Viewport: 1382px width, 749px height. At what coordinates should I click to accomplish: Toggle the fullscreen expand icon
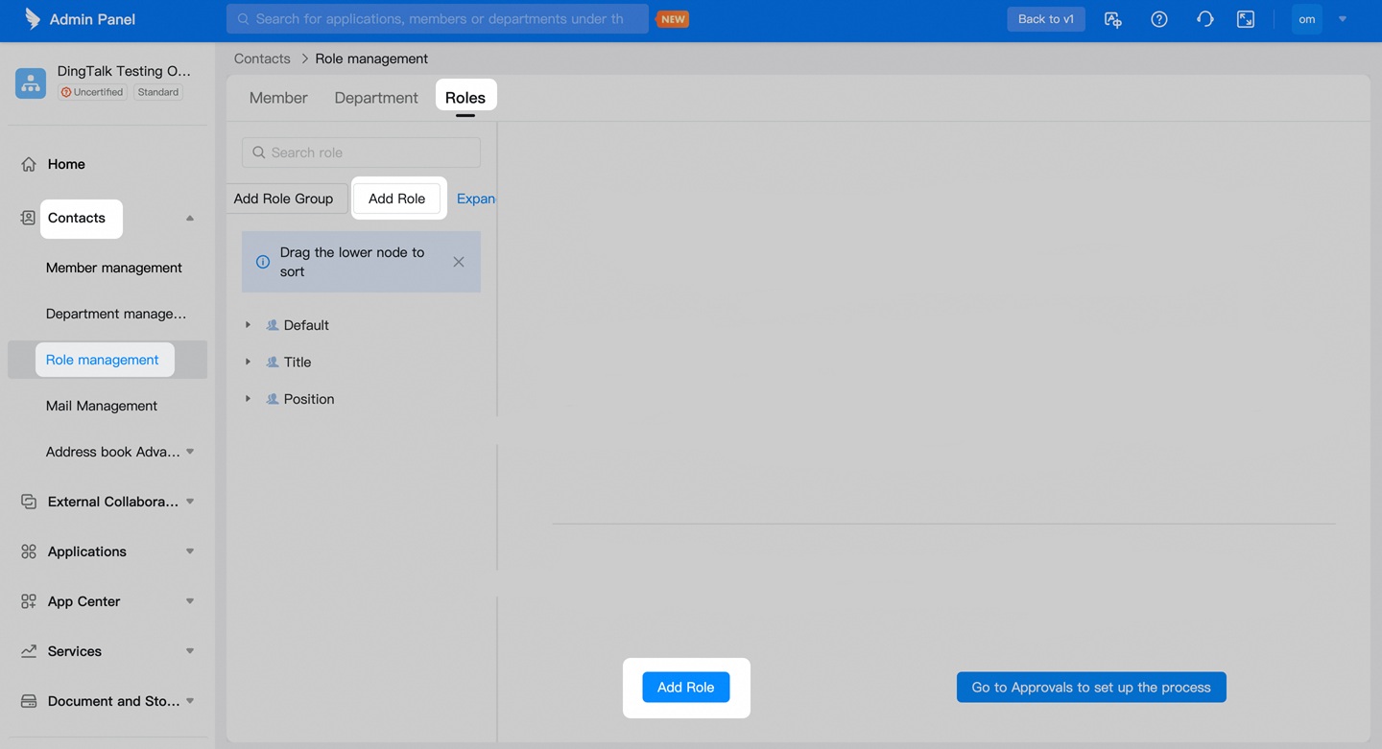[1246, 19]
